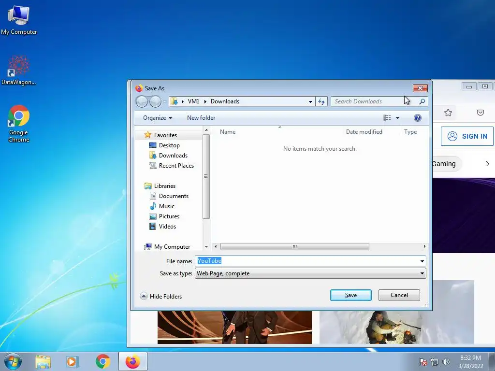Select Pictures library

coord(169,216)
